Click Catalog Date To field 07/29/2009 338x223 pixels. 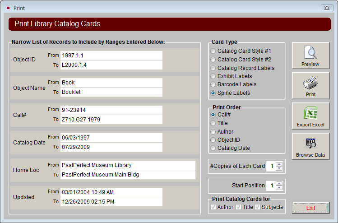[x=111, y=147]
